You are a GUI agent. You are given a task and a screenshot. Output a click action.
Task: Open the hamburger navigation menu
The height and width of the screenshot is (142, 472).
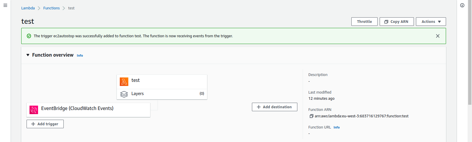tap(5, 5)
